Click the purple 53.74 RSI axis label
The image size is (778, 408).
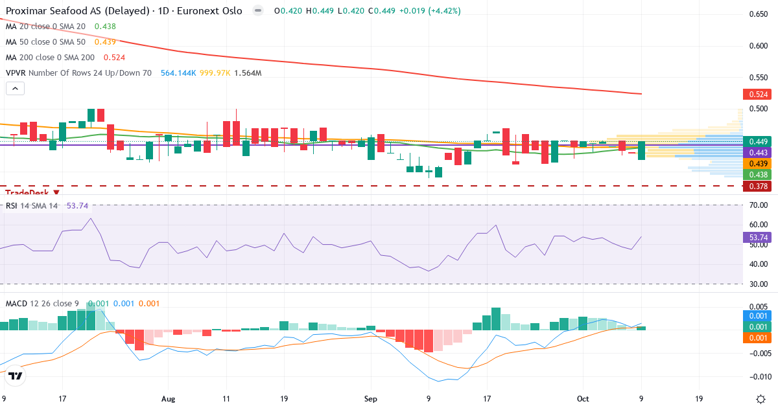pyautogui.click(x=756, y=238)
